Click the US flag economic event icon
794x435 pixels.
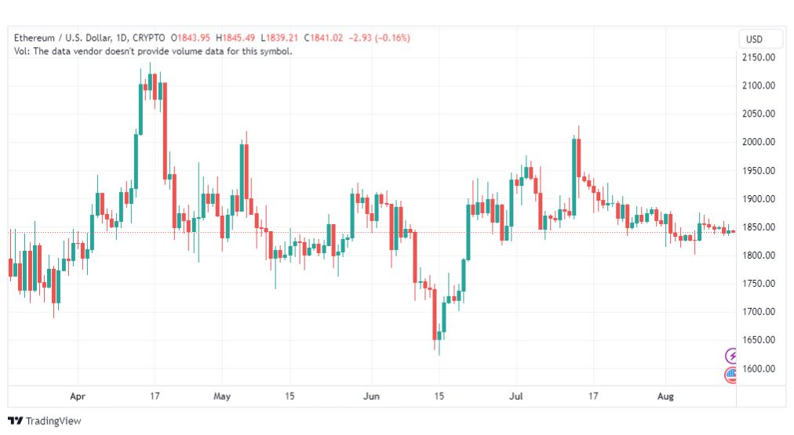coord(731,375)
